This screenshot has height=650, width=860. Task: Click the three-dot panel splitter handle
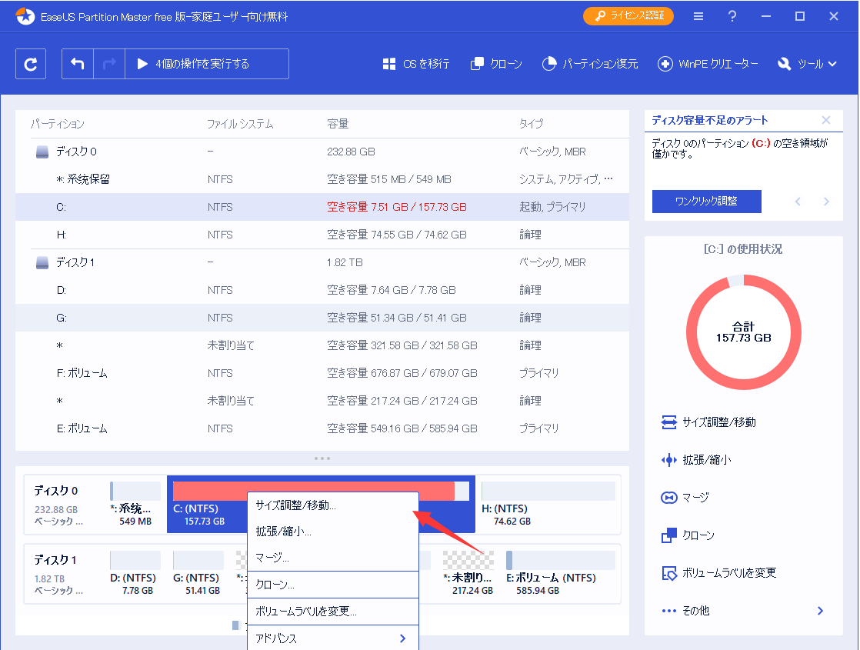322,458
